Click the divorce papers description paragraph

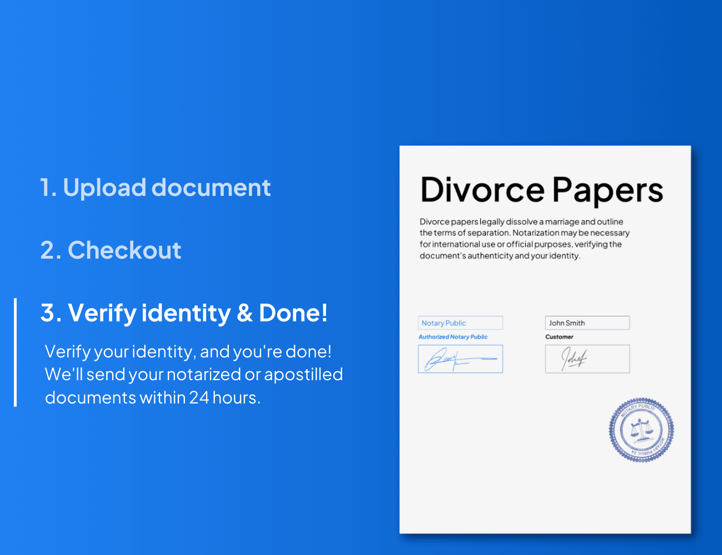click(524, 238)
